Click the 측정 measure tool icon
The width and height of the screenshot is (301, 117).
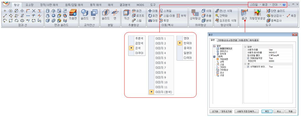(x=291, y=16)
